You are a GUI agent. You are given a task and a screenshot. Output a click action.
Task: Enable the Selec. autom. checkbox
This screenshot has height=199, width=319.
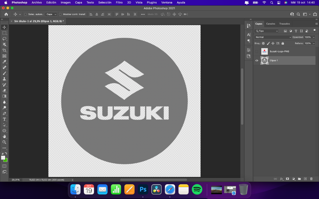pyautogui.click(x=26, y=14)
